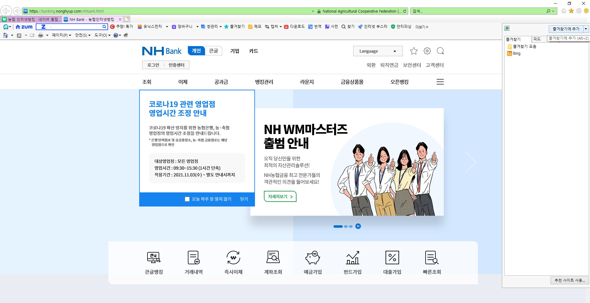The image size is (590, 303).
Task: Click 계좌조회 quick menu icon
Action: [x=273, y=258]
